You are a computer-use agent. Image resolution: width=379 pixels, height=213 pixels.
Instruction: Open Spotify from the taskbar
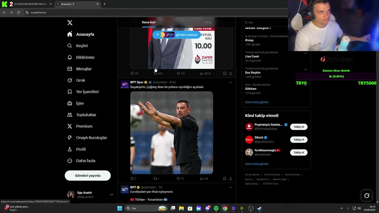coord(216,208)
